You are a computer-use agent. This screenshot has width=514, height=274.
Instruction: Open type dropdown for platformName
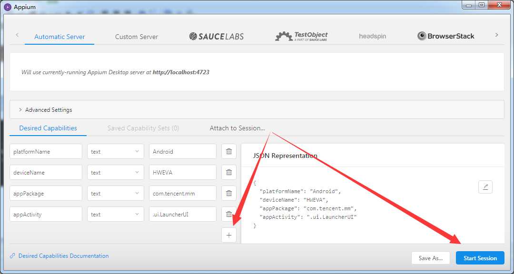pos(115,151)
